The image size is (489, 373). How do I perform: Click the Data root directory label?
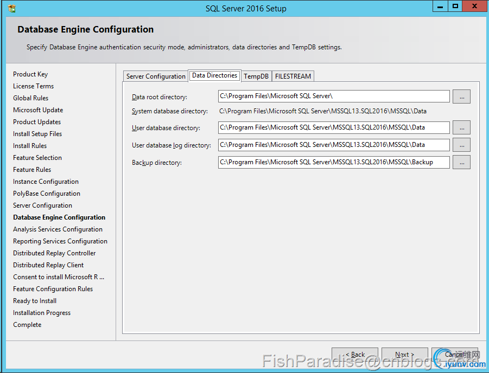coord(160,97)
